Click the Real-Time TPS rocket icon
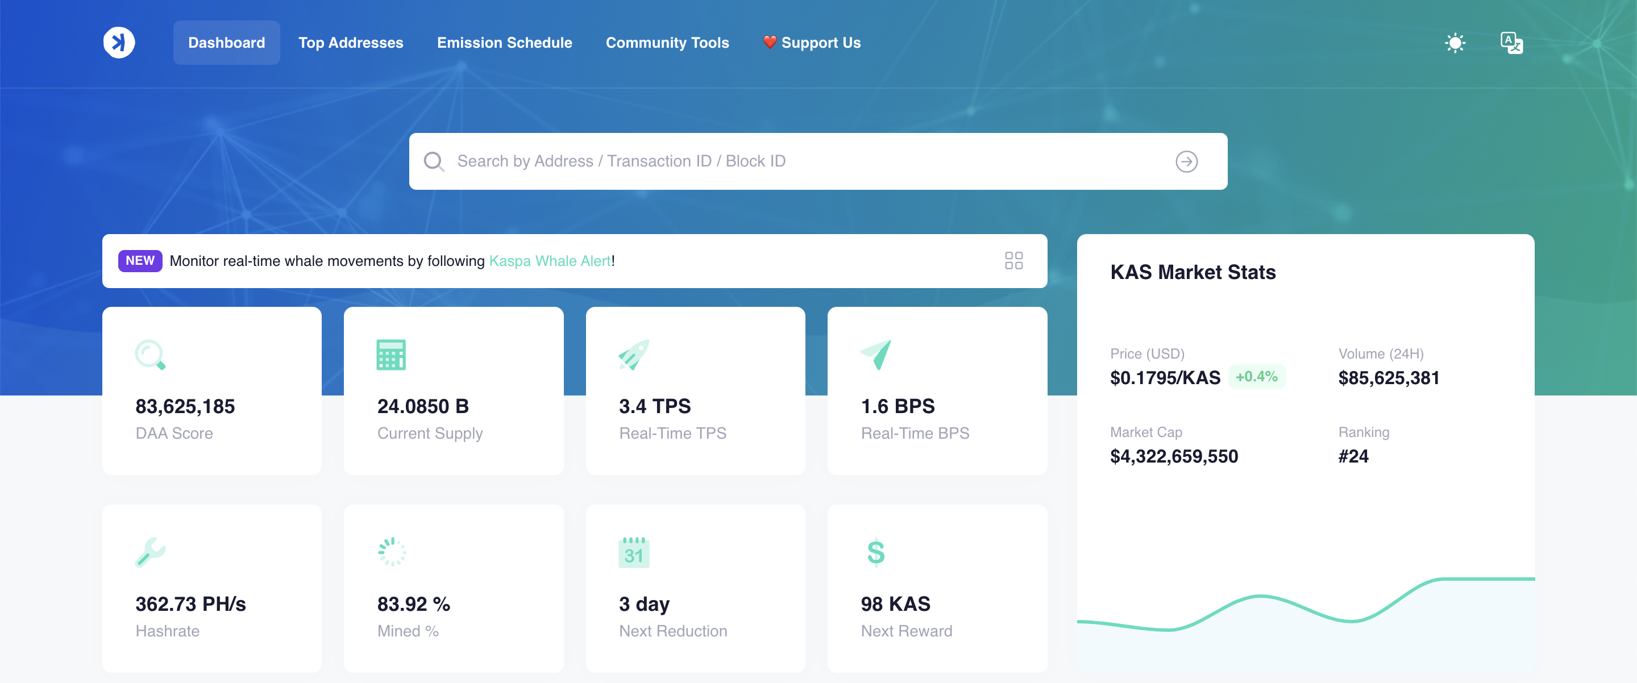The width and height of the screenshot is (1637, 683). [634, 355]
